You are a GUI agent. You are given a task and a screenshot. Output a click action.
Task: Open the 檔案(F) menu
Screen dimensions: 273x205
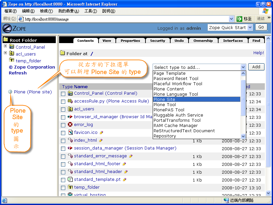[x=10, y=11]
